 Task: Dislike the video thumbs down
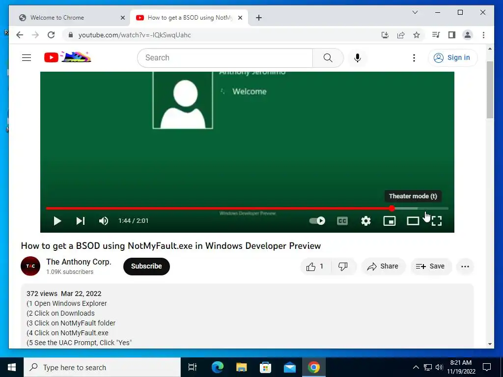[x=343, y=267]
